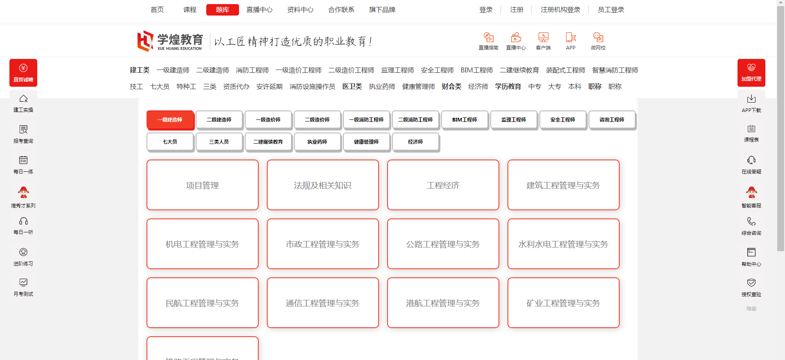The image size is (785, 360).
Task: Click the red 加盟代理 button
Action: tap(751, 72)
